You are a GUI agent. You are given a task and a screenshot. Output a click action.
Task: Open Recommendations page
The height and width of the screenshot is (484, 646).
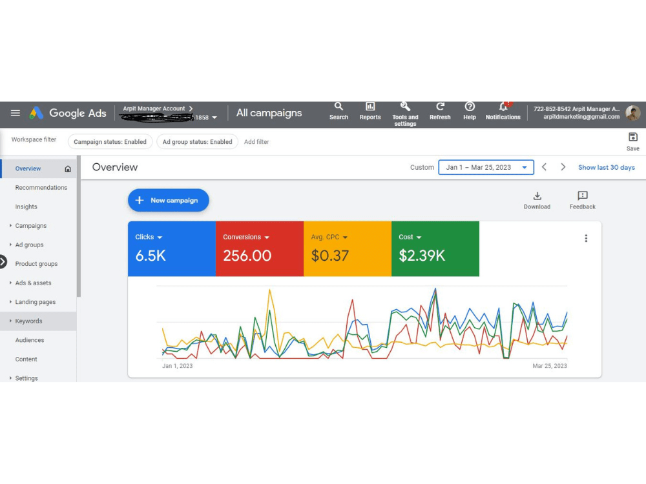(x=41, y=188)
